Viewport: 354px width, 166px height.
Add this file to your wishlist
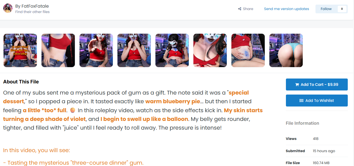tap(317, 101)
